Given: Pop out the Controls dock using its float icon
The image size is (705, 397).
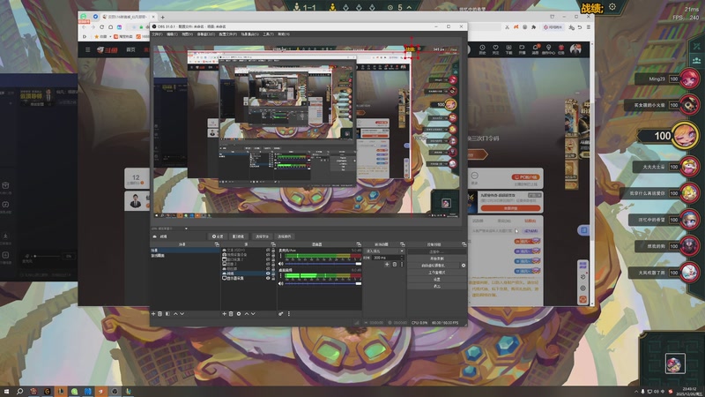Looking at the screenshot, I should (464, 244).
